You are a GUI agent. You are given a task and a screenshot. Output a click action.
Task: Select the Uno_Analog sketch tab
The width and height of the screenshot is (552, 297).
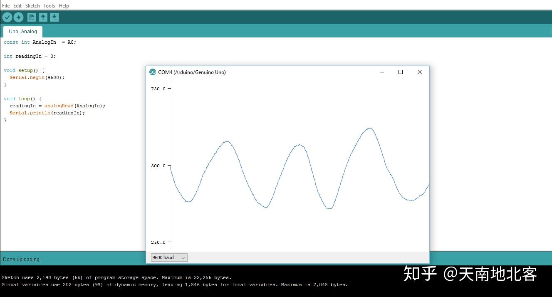click(x=22, y=31)
